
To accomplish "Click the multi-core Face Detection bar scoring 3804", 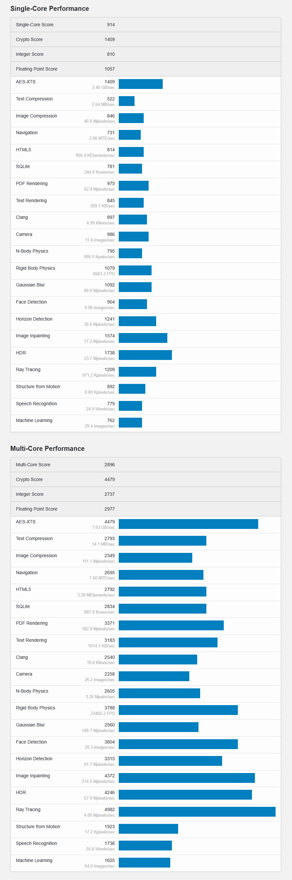I will coord(178,744).
